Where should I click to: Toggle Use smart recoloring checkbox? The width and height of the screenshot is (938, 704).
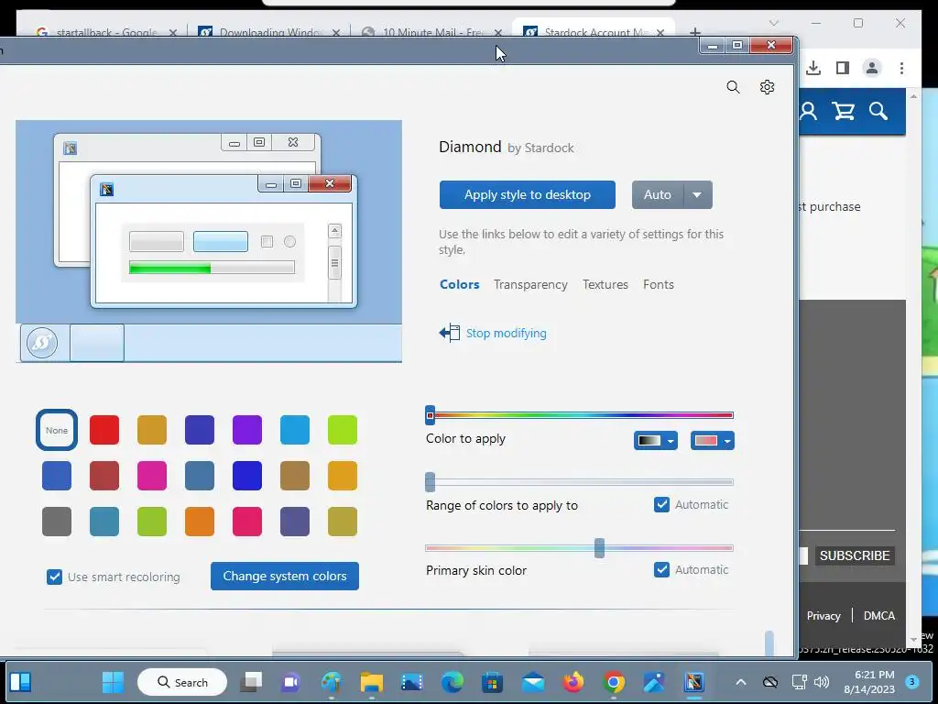[54, 577]
